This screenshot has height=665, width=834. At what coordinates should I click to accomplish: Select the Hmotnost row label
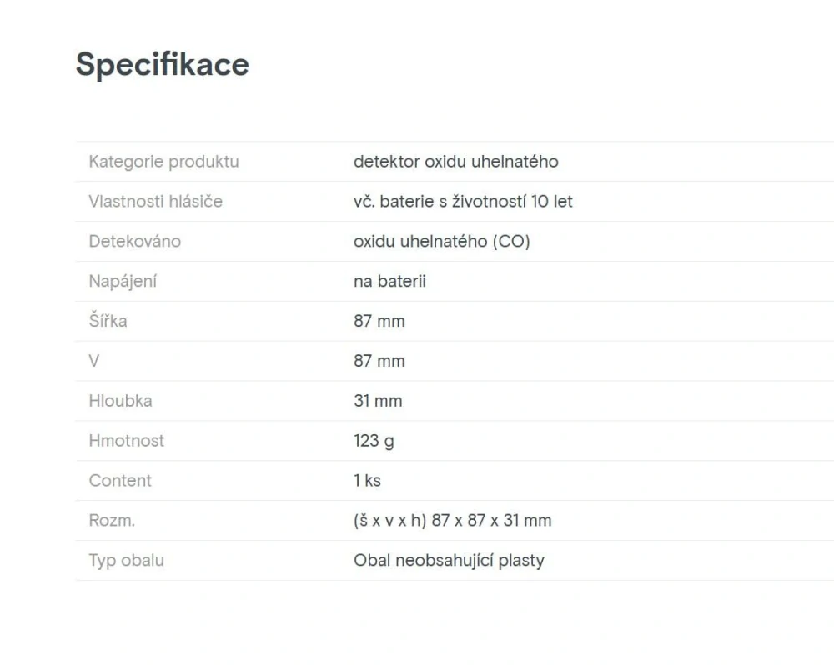click(126, 441)
